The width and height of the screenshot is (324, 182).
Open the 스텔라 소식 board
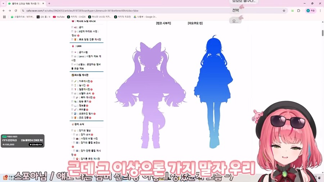pyautogui.click(x=85, y=94)
